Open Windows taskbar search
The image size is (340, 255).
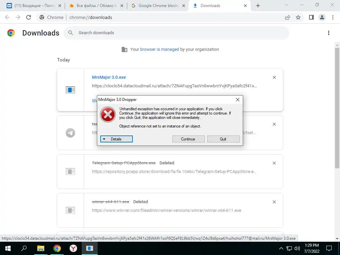click(x=24, y=248)
